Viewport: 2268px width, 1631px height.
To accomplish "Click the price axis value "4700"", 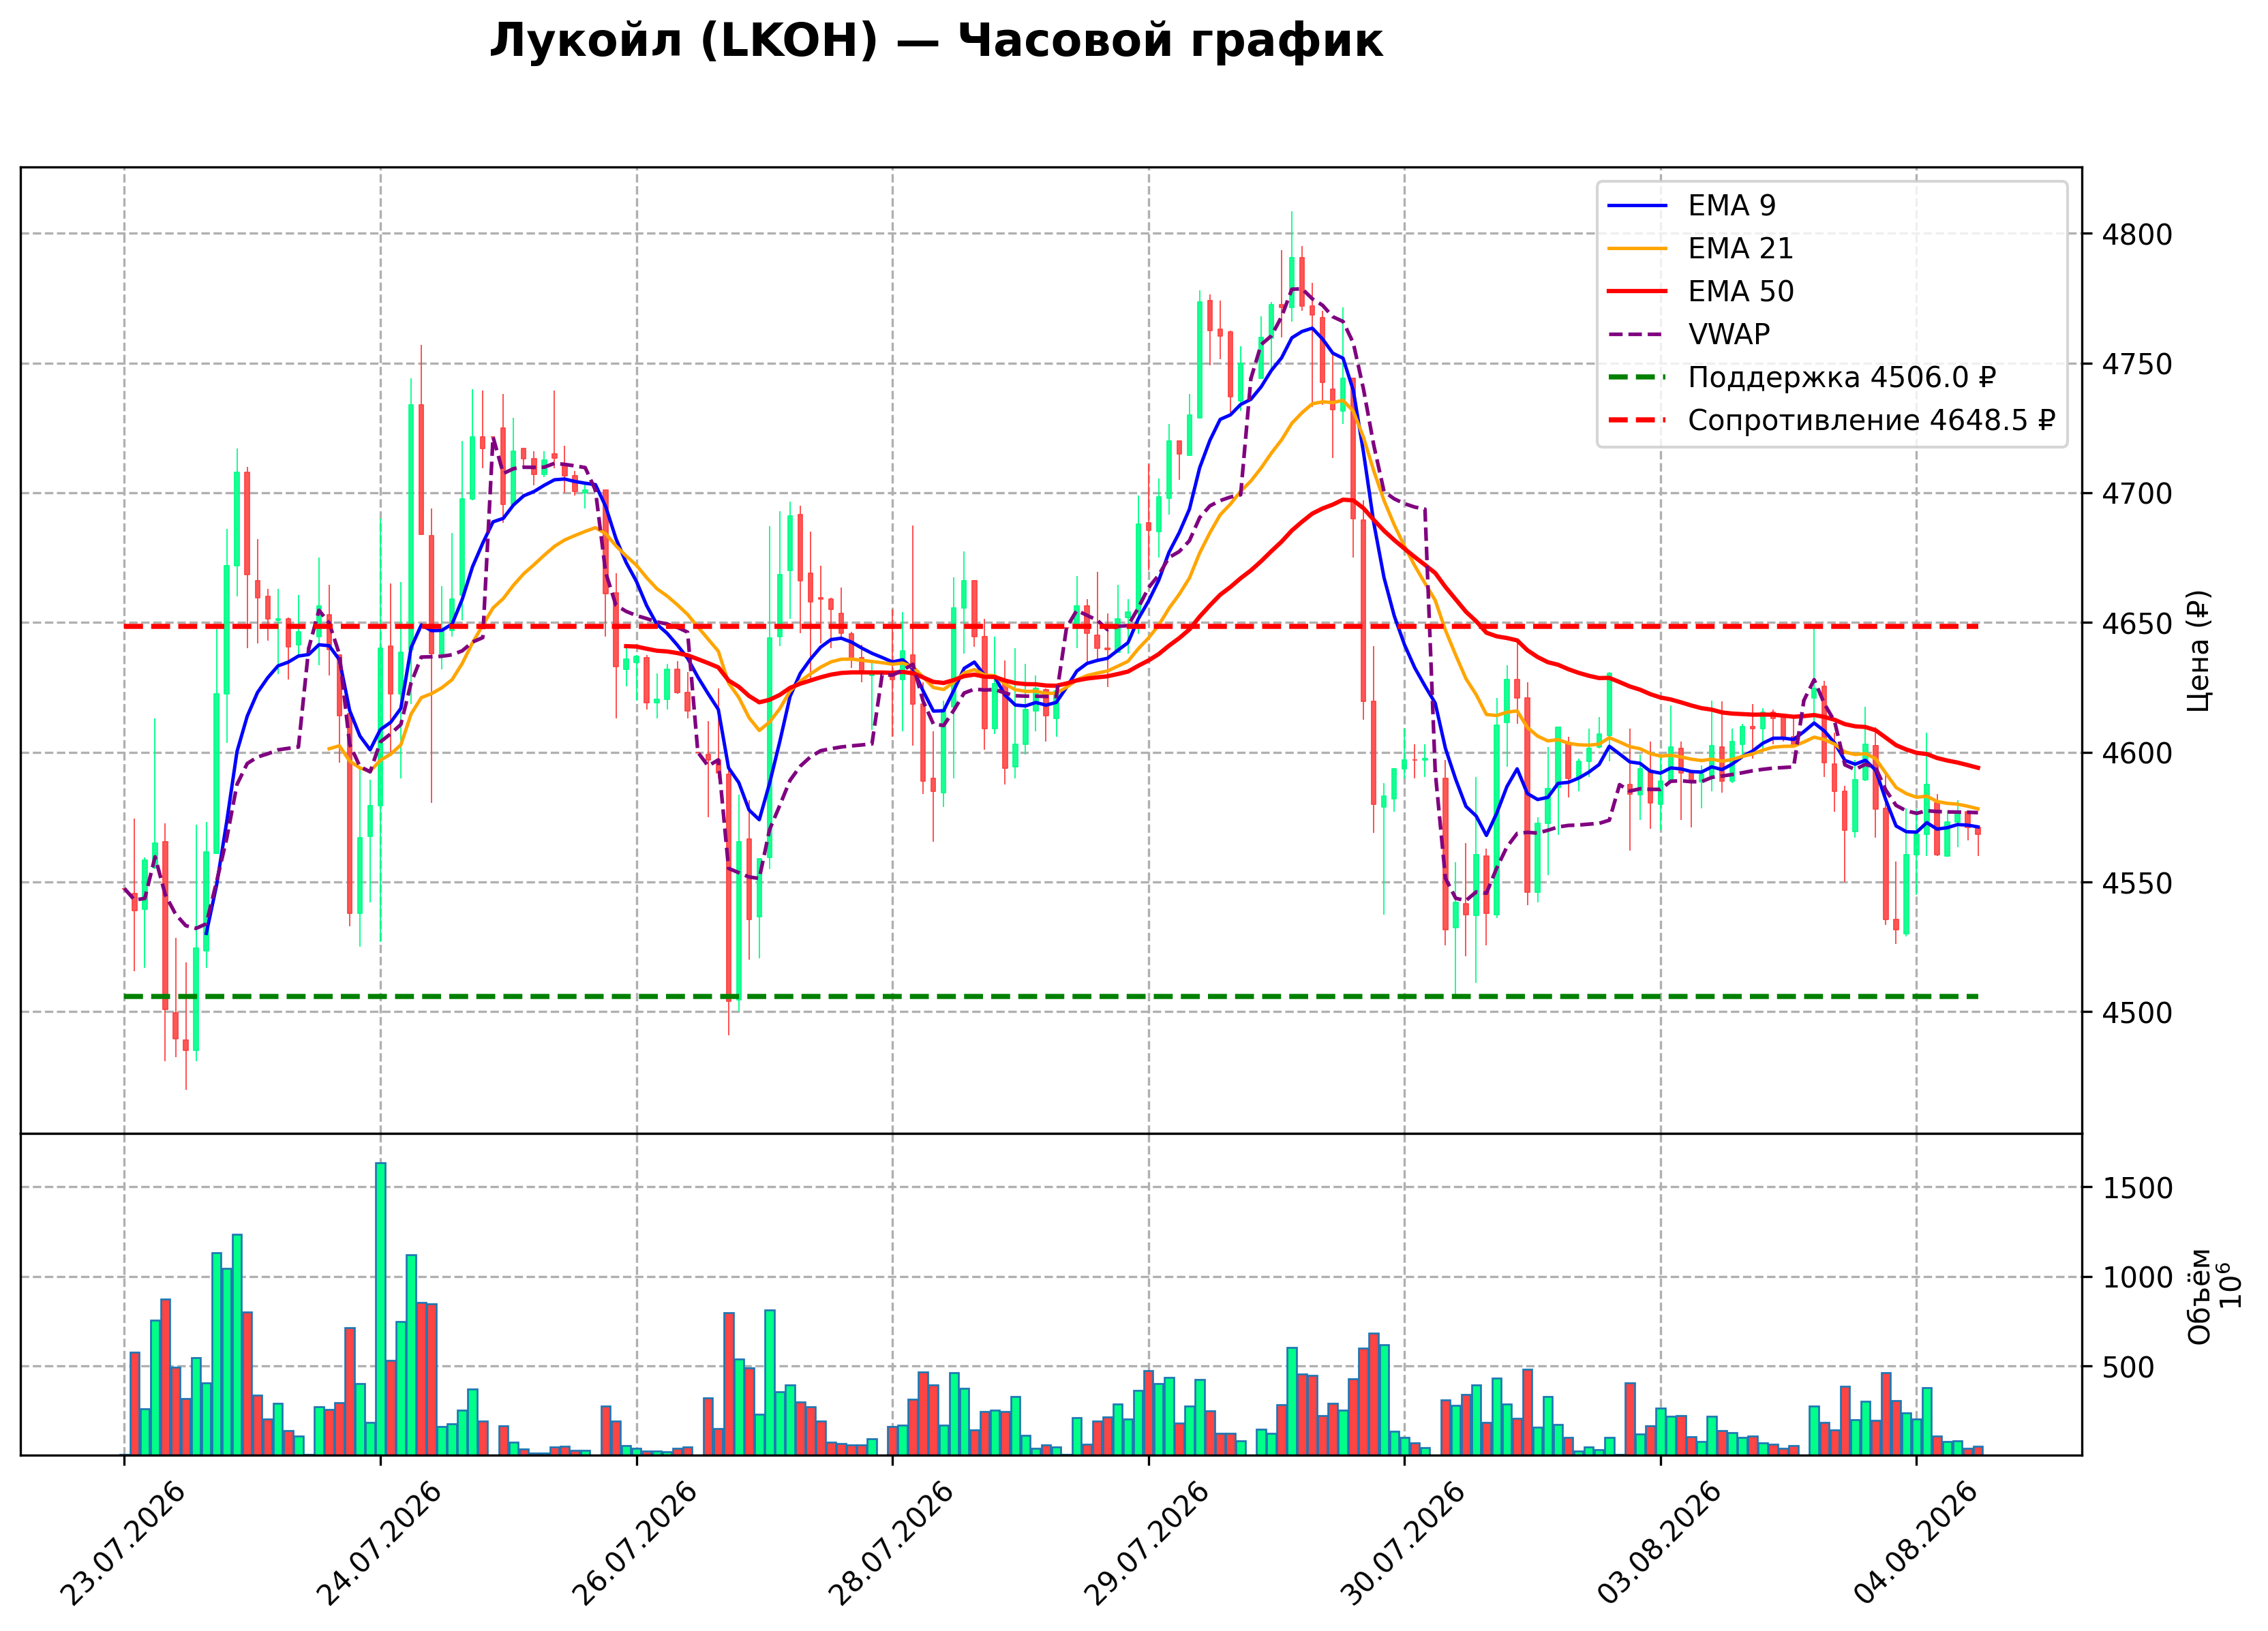I will point(2137,494).
